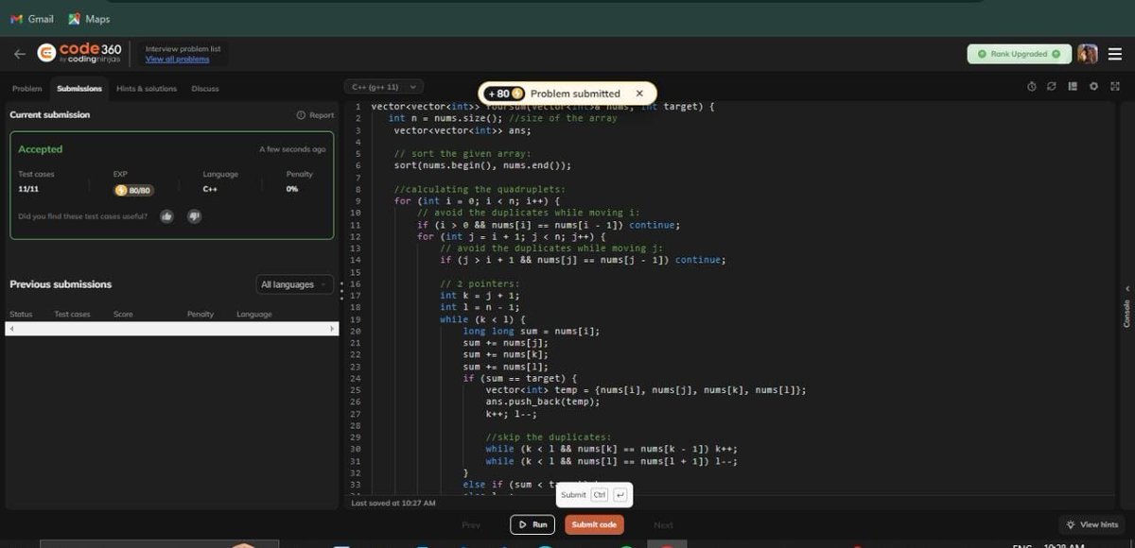
Task: Click the submissions table horizontal scrollbar
Action: 171,329
